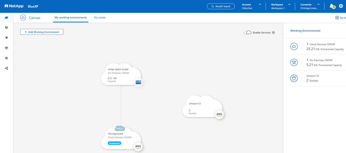Click the BlueXP Search field
The image size is (346, 153).
tap(221, 6)
